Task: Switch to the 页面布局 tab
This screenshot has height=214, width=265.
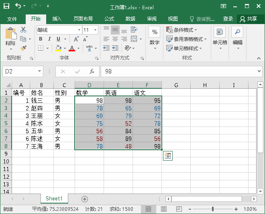Action: [83, 19]
